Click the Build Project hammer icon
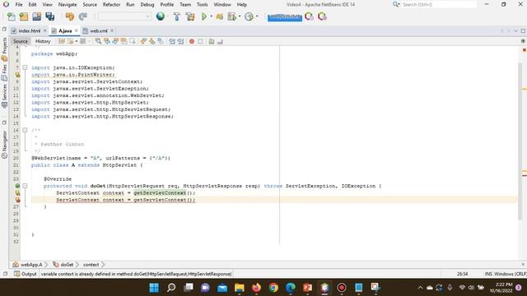Screen dimensions: 527x296 coord(176,16)
